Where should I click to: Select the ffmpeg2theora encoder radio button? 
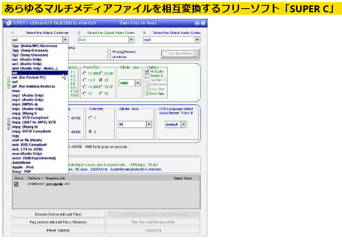pos(109,52)
